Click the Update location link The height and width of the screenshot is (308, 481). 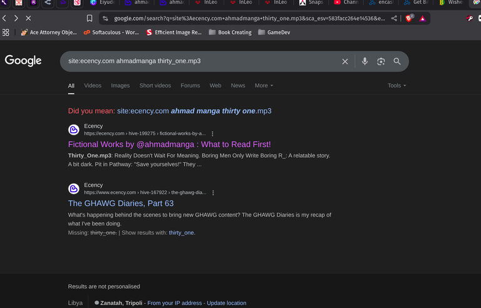click(226, 303)
